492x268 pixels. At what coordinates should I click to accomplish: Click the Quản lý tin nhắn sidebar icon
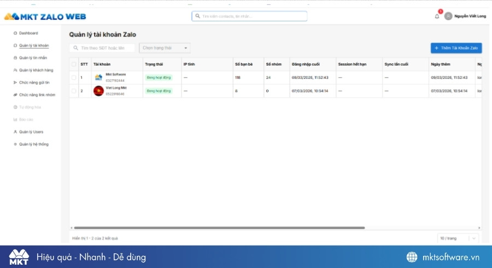15,57
